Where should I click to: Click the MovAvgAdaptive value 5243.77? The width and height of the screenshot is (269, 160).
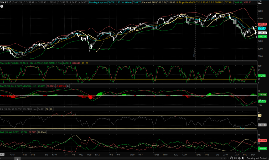click(137, 2)
